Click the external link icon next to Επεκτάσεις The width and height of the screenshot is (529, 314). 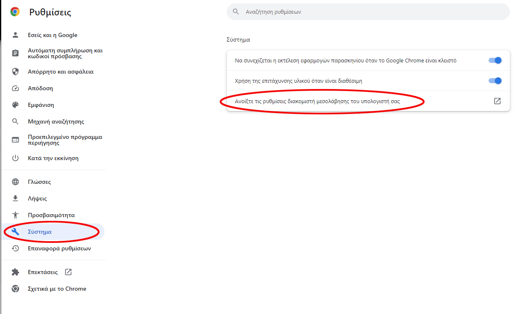tap(68, 272)
